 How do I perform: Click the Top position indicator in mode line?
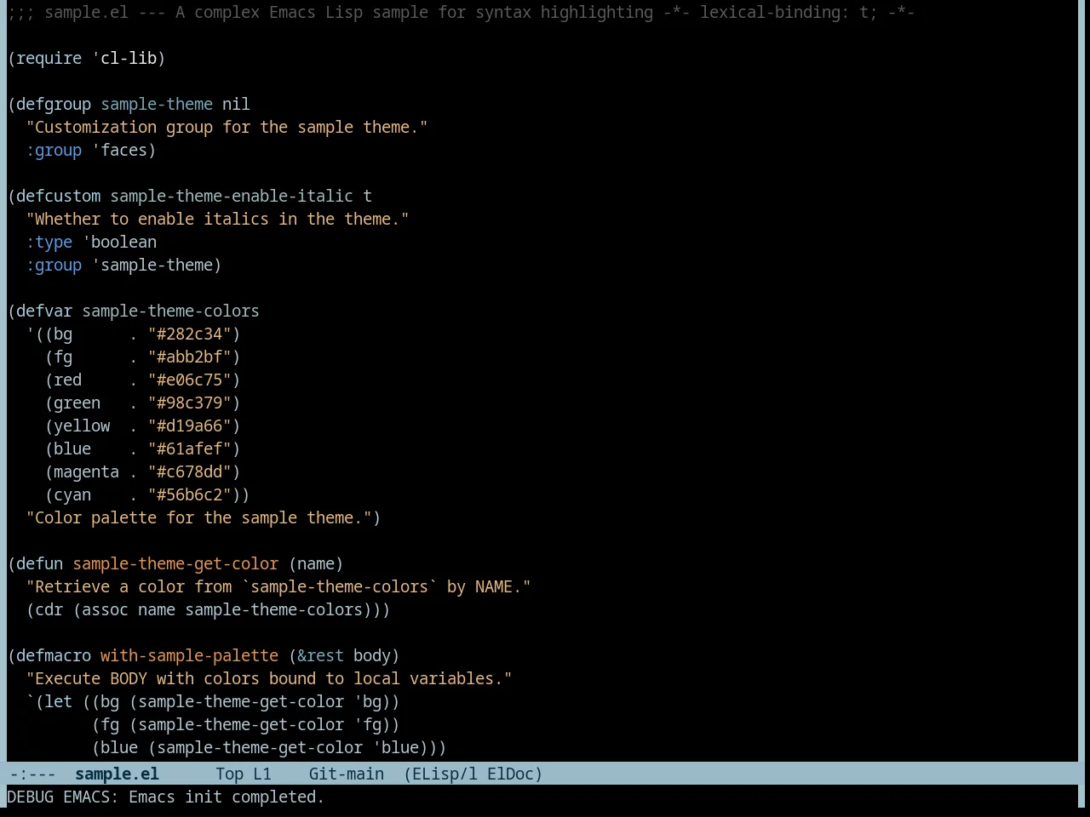coord(230,774)
